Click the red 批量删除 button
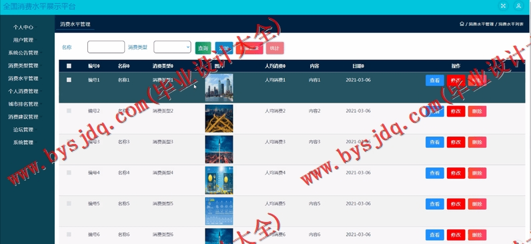Image resolution: width=531 pixels, height=244 pixels. coord(249,48)
